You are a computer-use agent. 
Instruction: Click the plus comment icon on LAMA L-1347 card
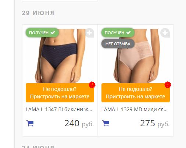point(90,33)
